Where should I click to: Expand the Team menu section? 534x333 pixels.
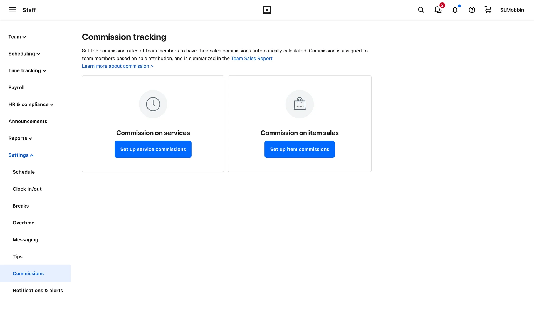tap(17, 37)
